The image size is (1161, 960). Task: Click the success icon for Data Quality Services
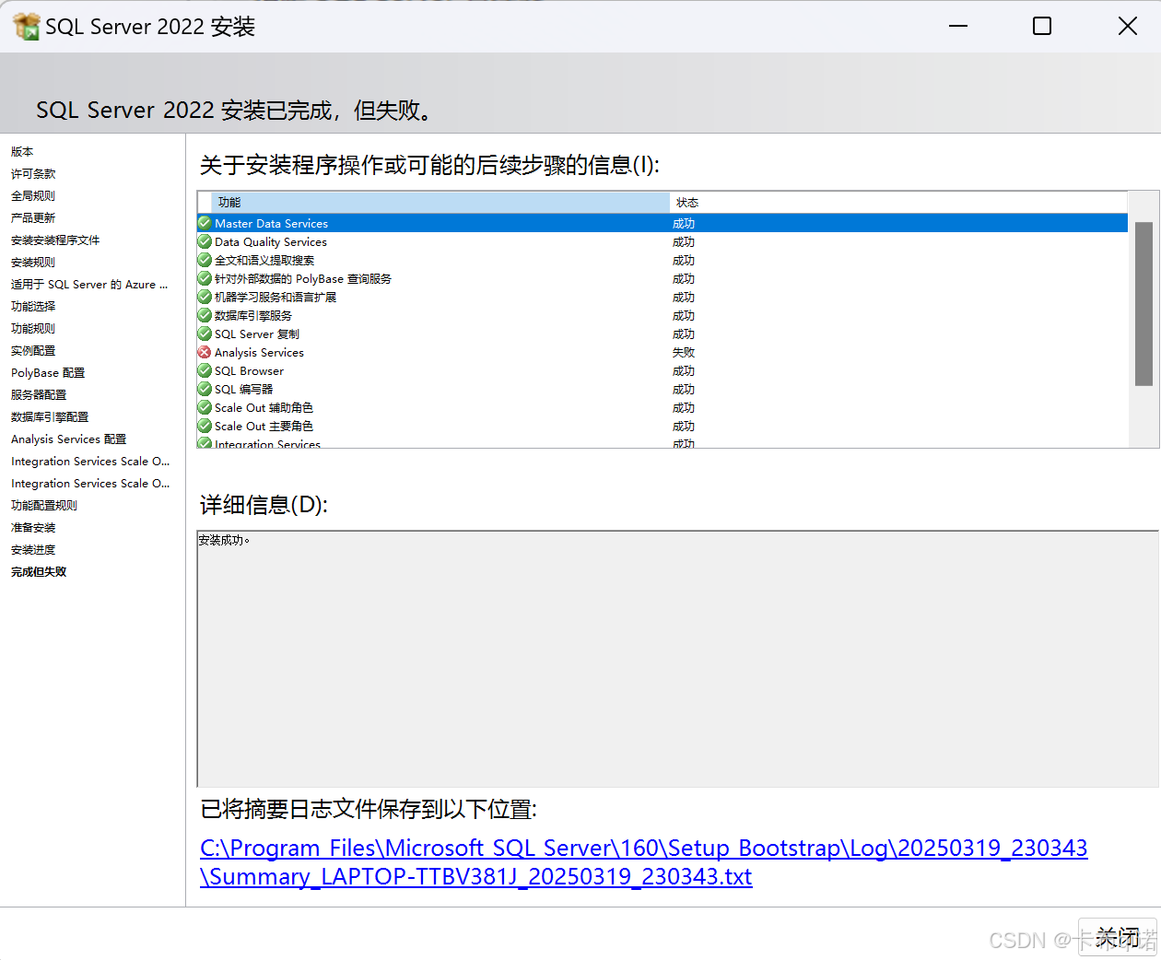(204, 241)
